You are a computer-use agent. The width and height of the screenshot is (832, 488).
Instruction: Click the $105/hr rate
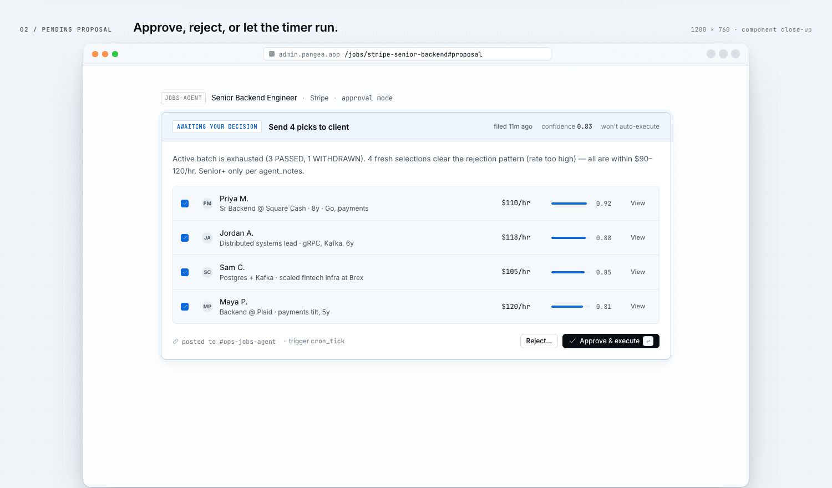tap(516, 272)
